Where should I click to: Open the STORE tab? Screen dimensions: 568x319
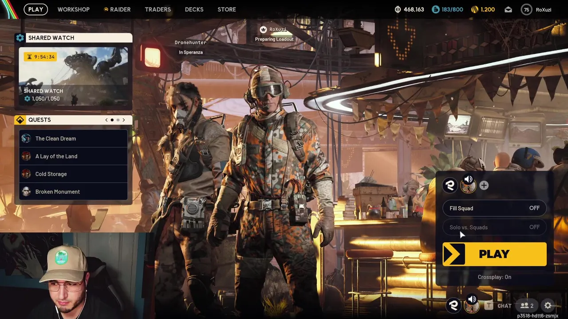pos(227,9)
